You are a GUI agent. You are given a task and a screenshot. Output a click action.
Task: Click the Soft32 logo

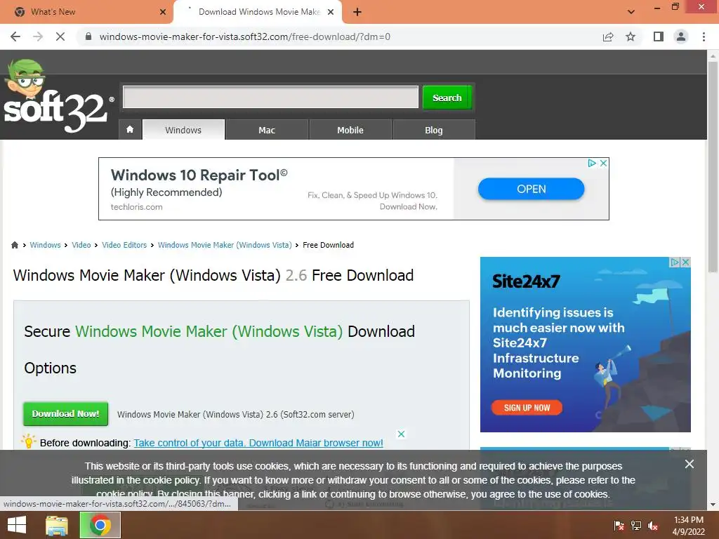(58, 97)
